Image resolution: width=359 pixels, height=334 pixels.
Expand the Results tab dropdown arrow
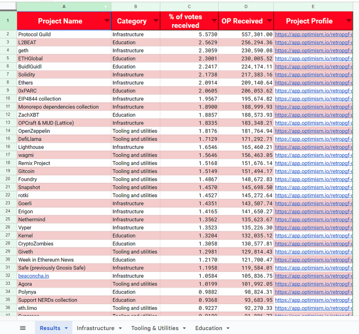[x=66, y=328]
